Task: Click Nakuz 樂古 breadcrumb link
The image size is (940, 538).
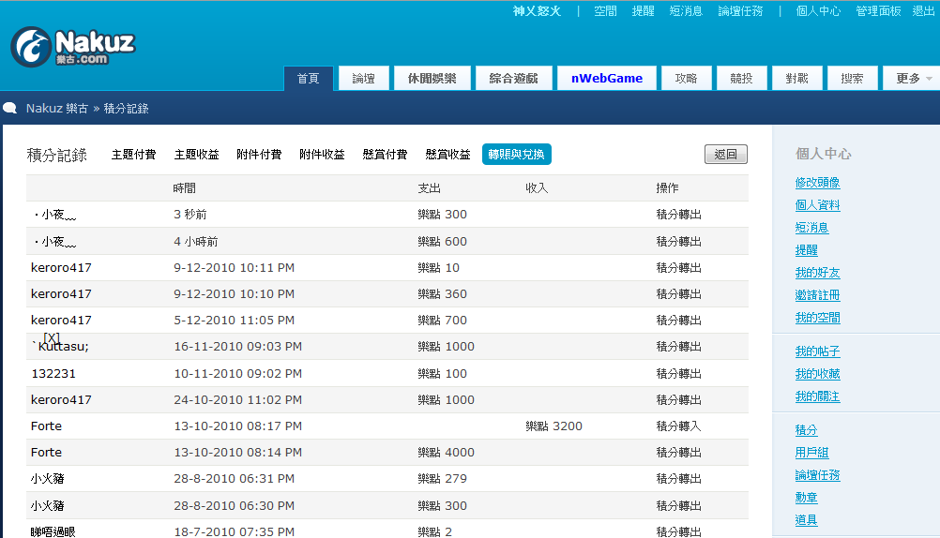Action: pyautogui.click(x=57, y=108)
